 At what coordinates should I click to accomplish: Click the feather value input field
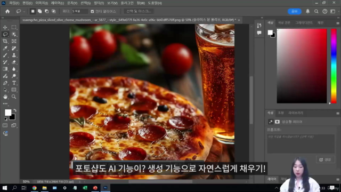80,11
